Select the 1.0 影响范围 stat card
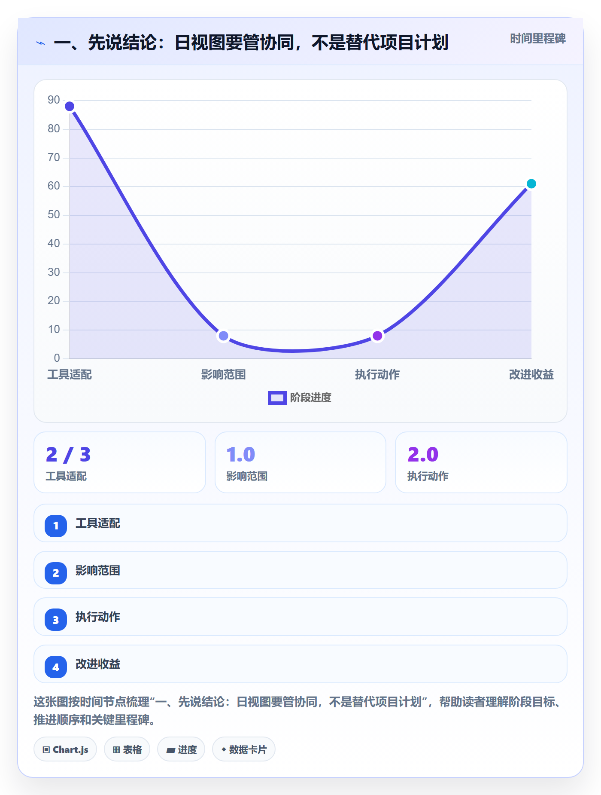The width and height of the screenshot is (601, 795). tap(300, 462)
